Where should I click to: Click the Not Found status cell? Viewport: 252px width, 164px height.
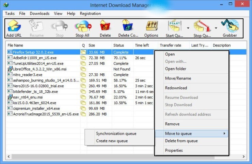(x=122, y=69)
